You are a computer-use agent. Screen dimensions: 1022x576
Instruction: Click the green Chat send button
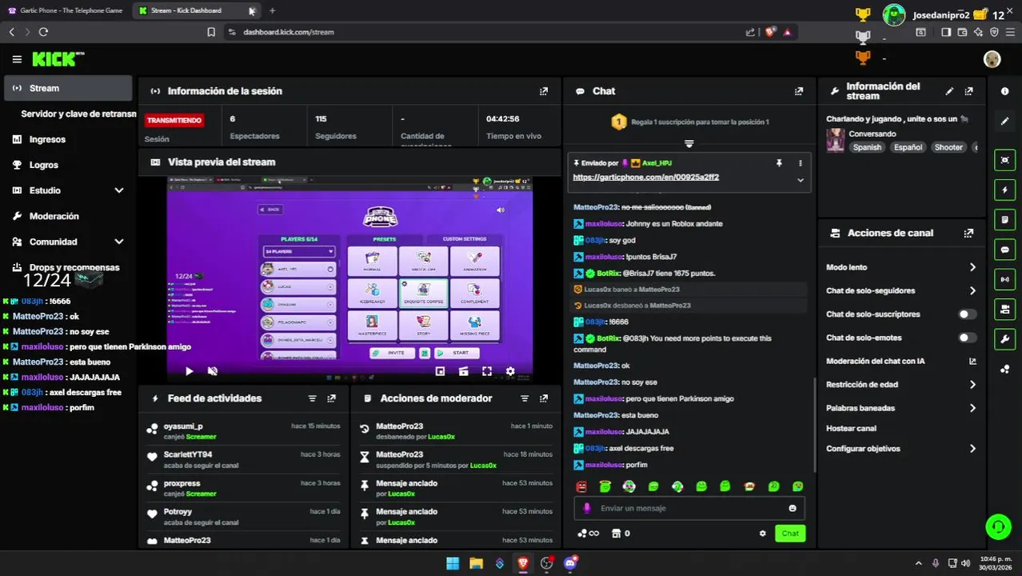(x=790, y=534)
